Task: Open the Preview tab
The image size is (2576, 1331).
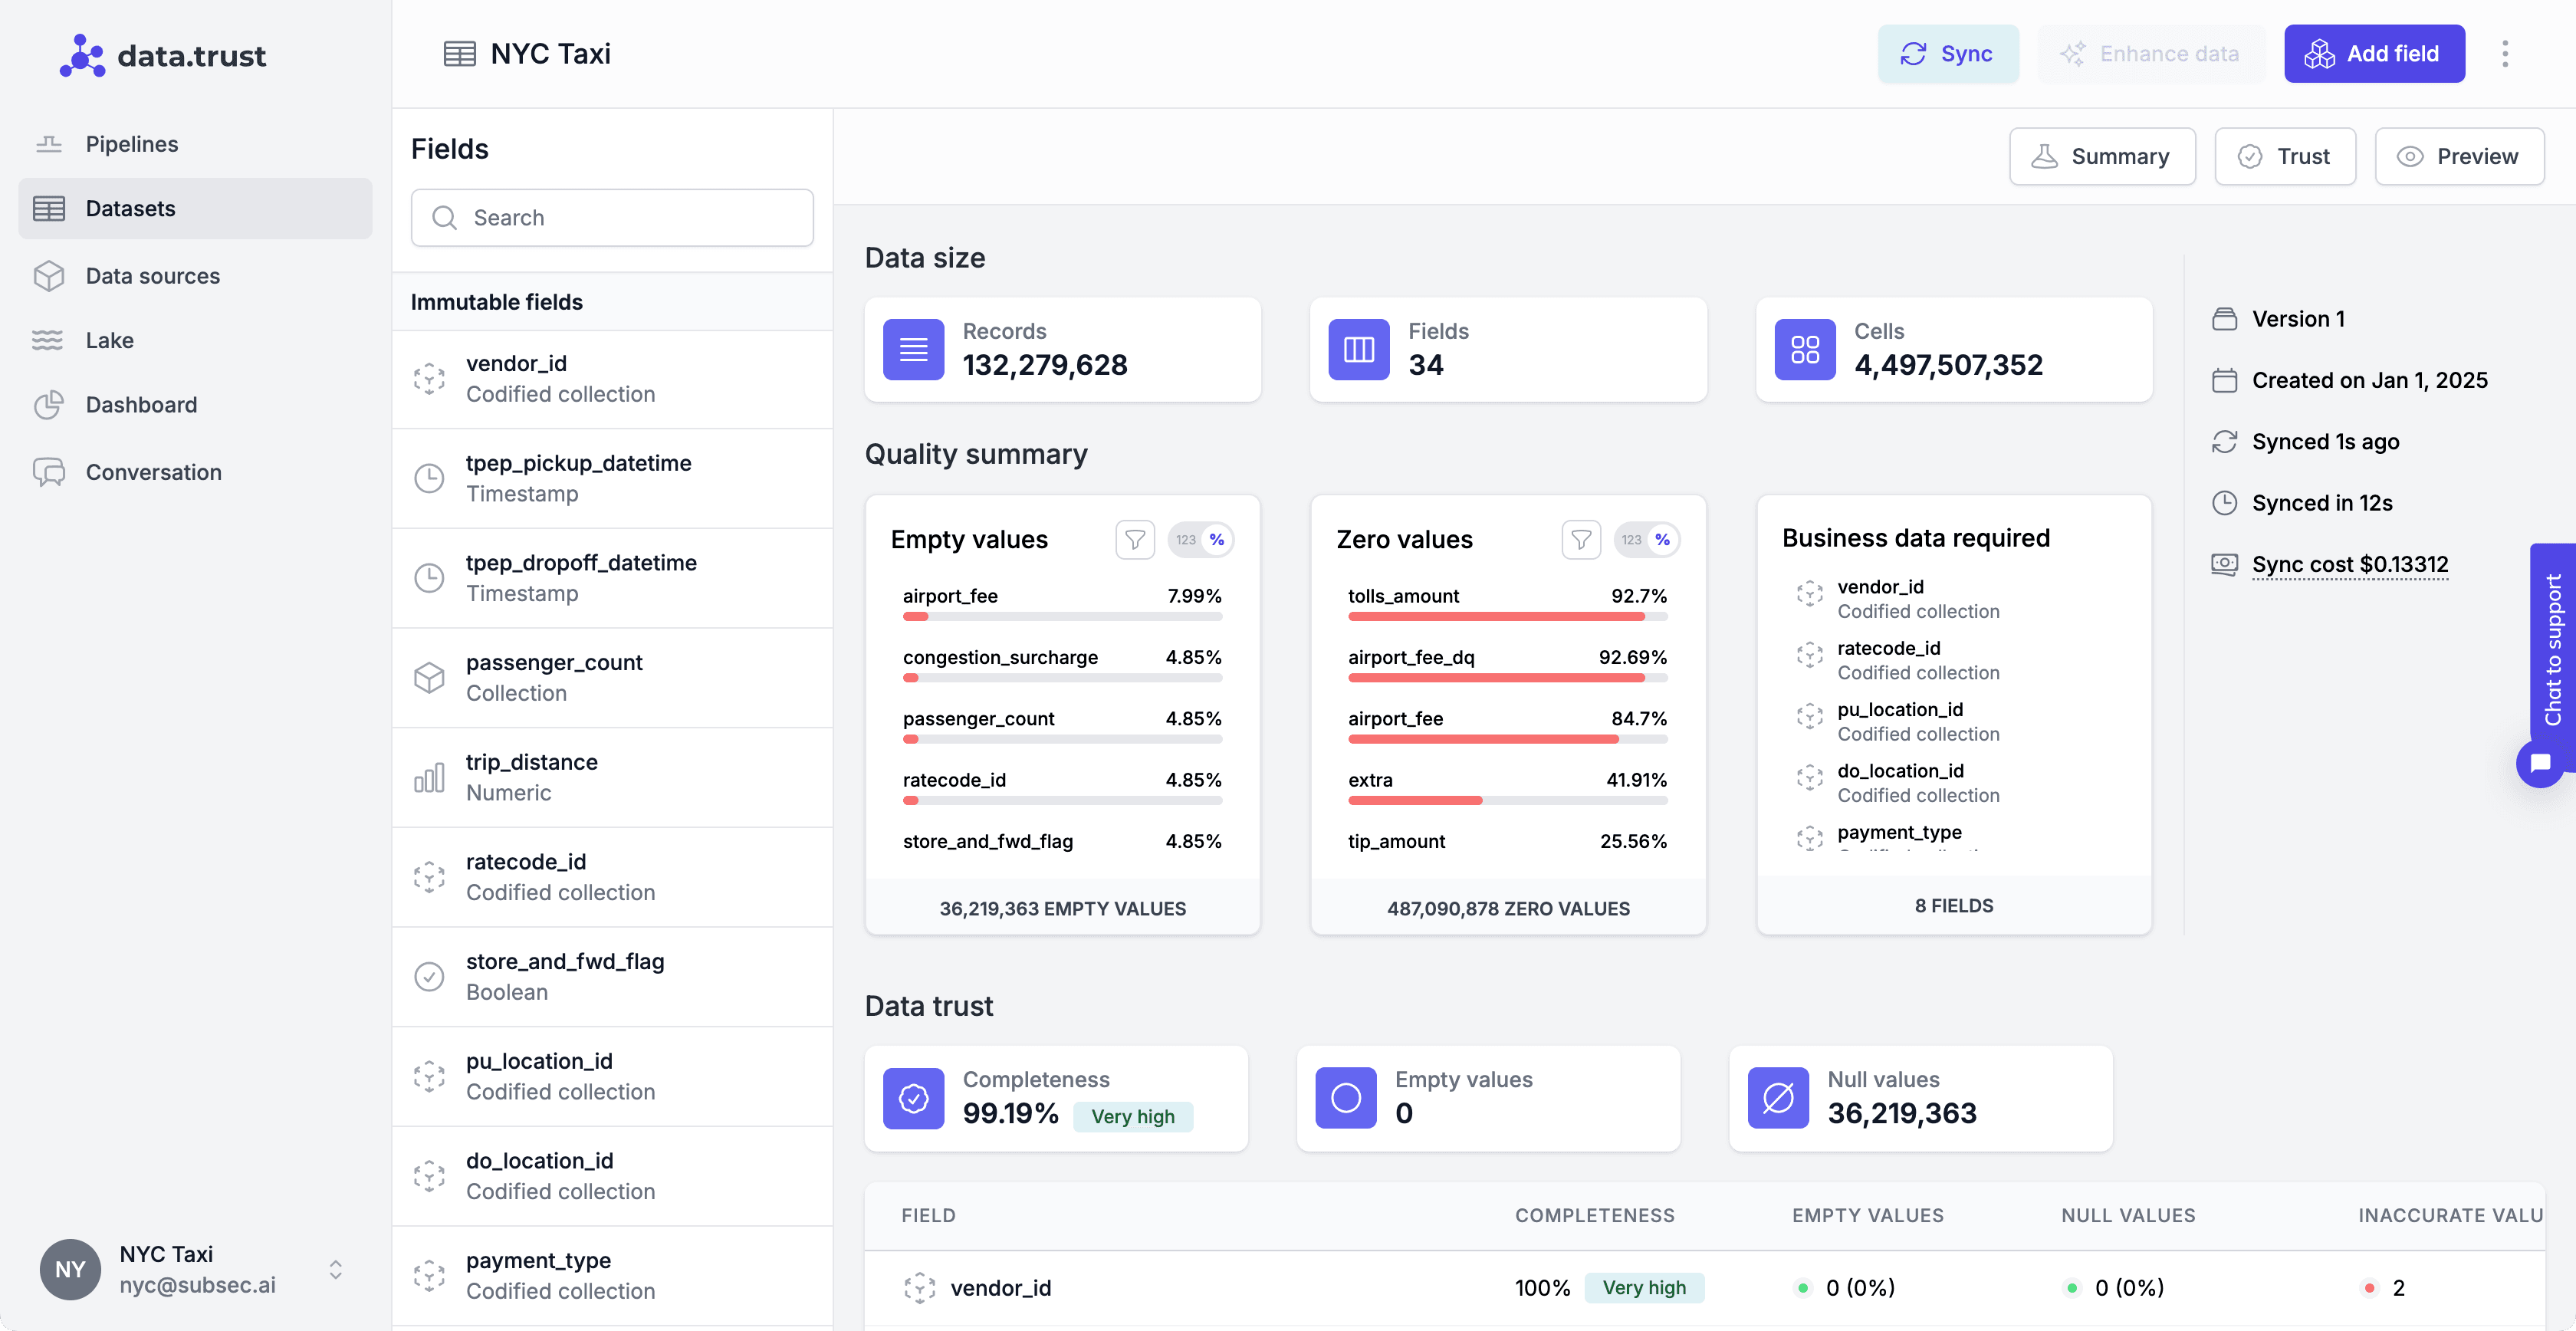Action: point(2460,156)
